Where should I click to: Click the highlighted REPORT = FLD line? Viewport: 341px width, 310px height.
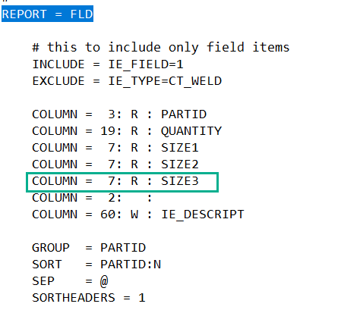[x=47, y=14]
